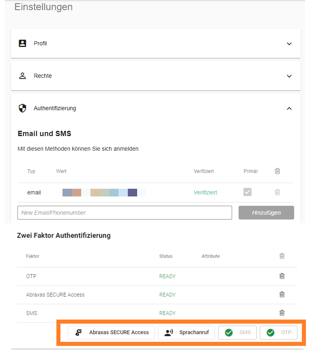This screenshot has width=310, height=354.
Task: Click trash icon in email table header
Action: tap(278, 171)
